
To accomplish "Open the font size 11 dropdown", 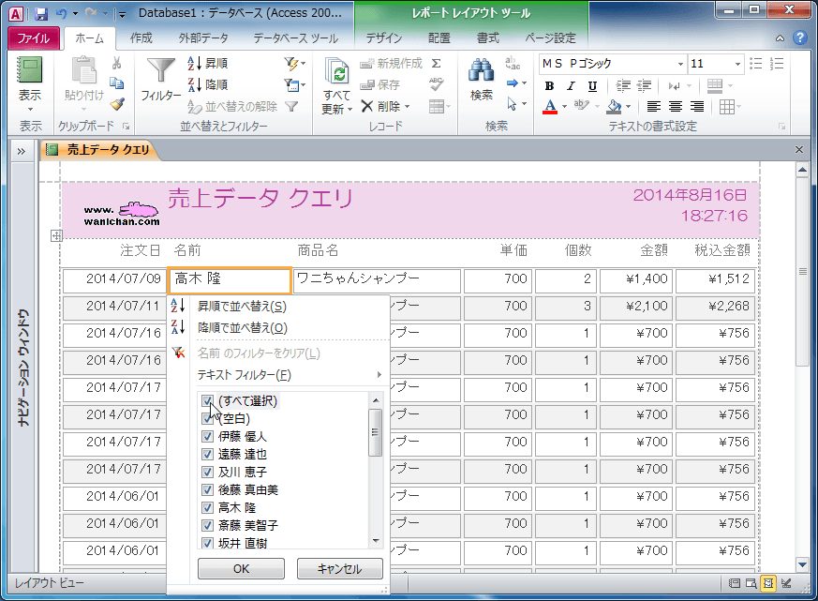I will (737, 64).
